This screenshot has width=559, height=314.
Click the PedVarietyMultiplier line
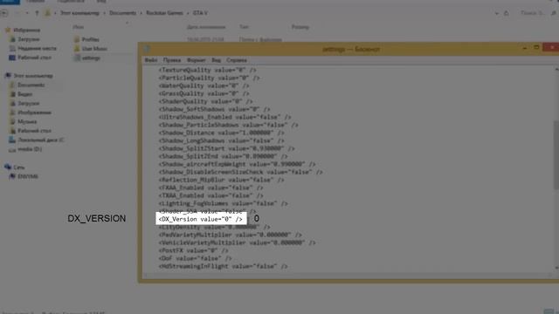[x=230, y=235]
